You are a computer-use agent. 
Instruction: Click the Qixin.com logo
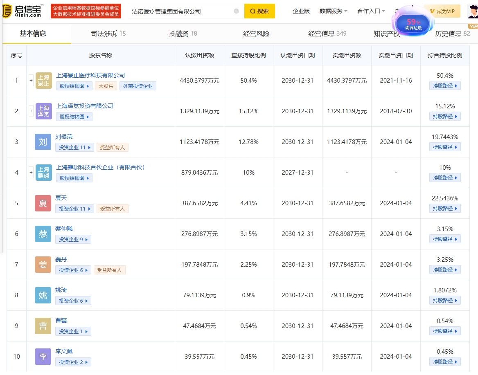(x=23, y=11)
